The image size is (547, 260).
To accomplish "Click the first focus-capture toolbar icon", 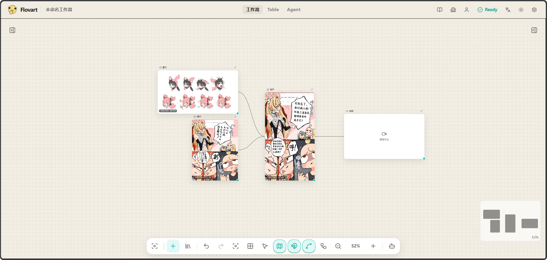I will pyautogui.click(x=155, y=246).
